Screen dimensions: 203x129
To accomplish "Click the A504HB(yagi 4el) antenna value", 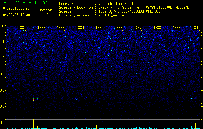I will tap(114, 15).
